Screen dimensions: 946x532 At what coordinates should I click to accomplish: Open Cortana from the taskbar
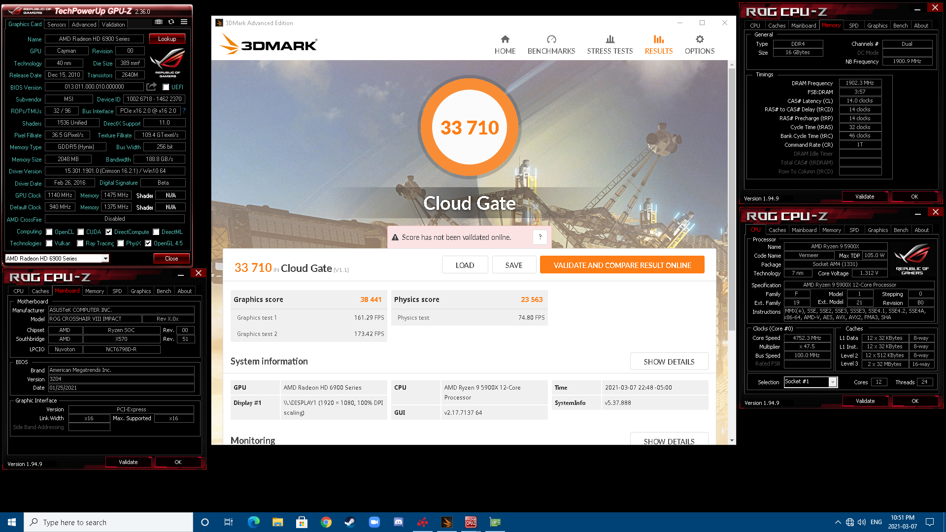(205, 522)
